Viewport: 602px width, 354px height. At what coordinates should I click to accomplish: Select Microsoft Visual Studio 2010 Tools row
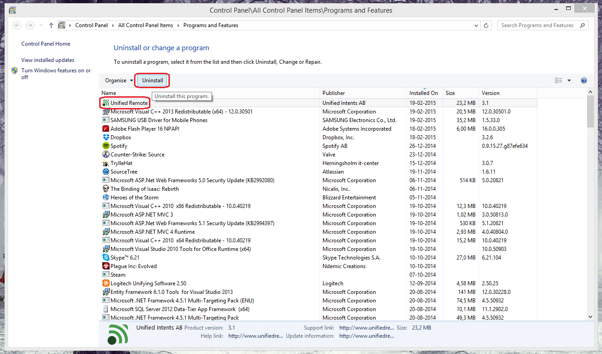click(318, 249)
